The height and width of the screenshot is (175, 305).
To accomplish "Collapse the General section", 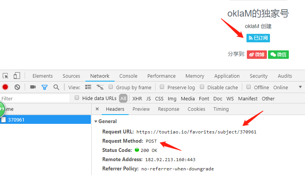I will [96, 122].
